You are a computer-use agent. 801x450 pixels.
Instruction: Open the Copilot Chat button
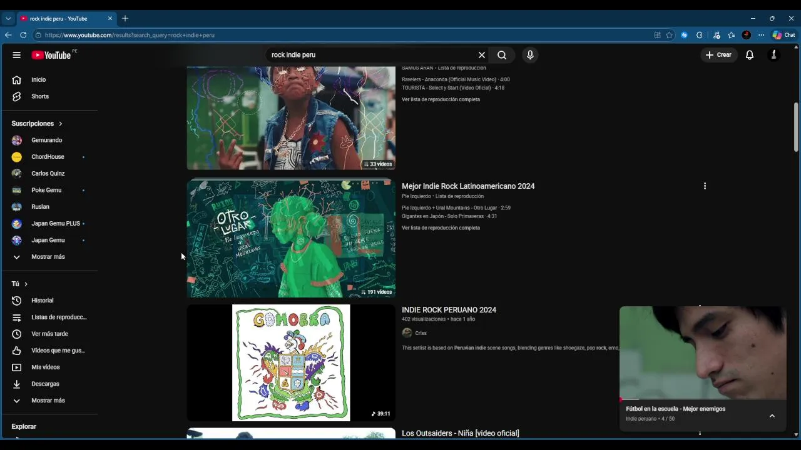(x=783, y=35)
